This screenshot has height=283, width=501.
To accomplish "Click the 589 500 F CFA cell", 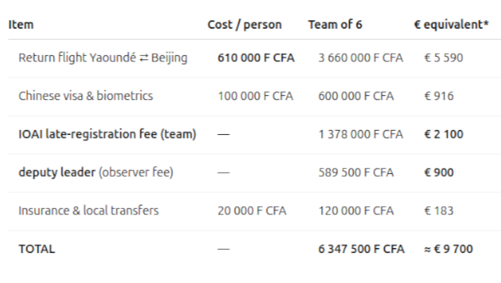I will (x=356, y=173).
